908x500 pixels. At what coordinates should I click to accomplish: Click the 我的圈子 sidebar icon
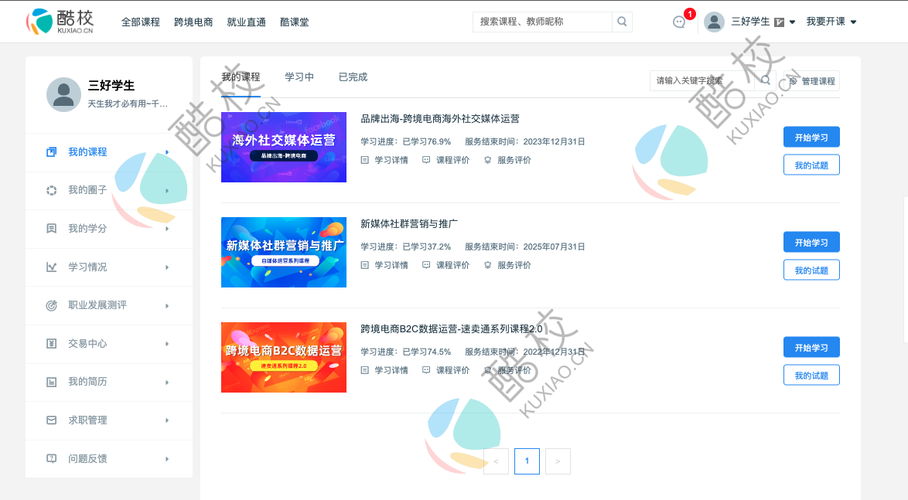[x=52, y=190]
